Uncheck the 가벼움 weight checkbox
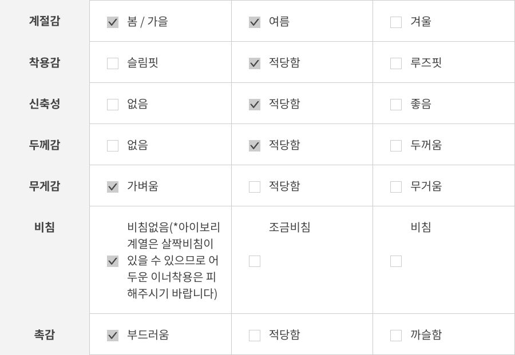 point(113,187)
